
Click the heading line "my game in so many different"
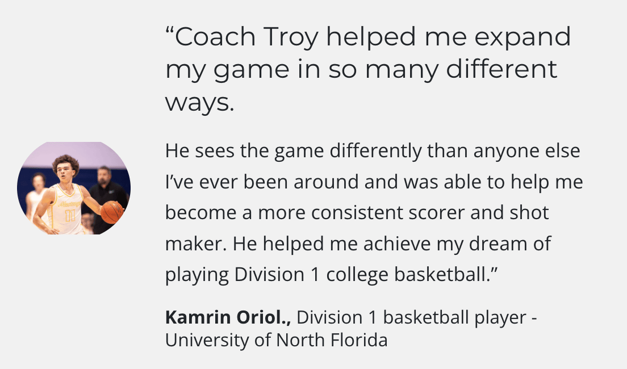361,70
